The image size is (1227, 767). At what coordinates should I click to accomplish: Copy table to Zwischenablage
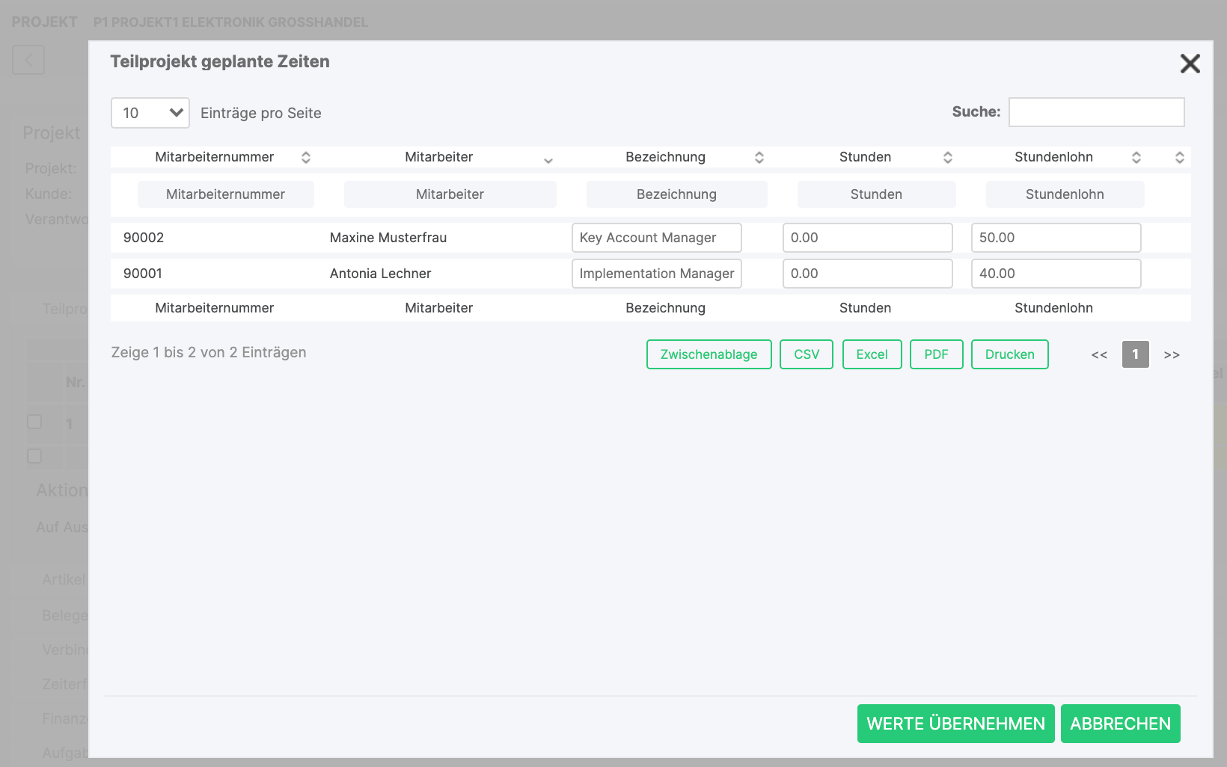tap(709, 354)
